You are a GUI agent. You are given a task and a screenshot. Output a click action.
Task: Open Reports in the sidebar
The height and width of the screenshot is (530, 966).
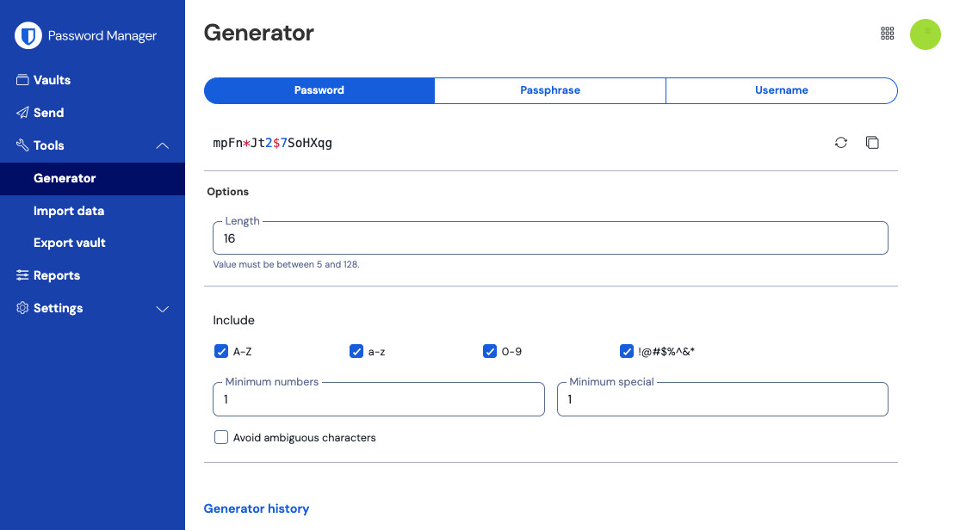coord(56,275)
